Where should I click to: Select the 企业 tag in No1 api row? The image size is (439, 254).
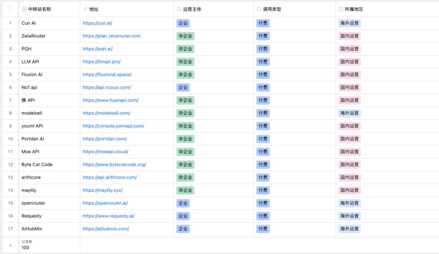pos(183,87)
